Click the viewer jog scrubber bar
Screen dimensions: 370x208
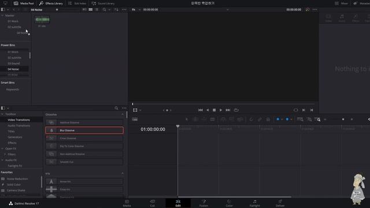tap(223, 104)
